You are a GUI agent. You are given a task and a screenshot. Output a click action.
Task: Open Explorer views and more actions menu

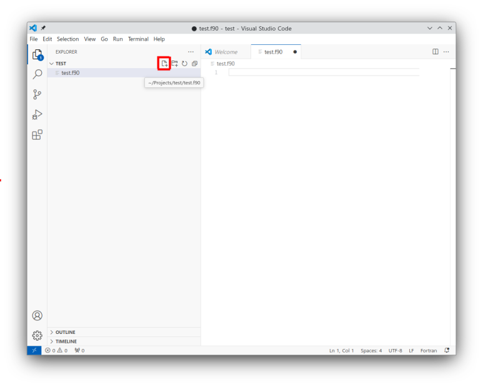tap(191, 52)
